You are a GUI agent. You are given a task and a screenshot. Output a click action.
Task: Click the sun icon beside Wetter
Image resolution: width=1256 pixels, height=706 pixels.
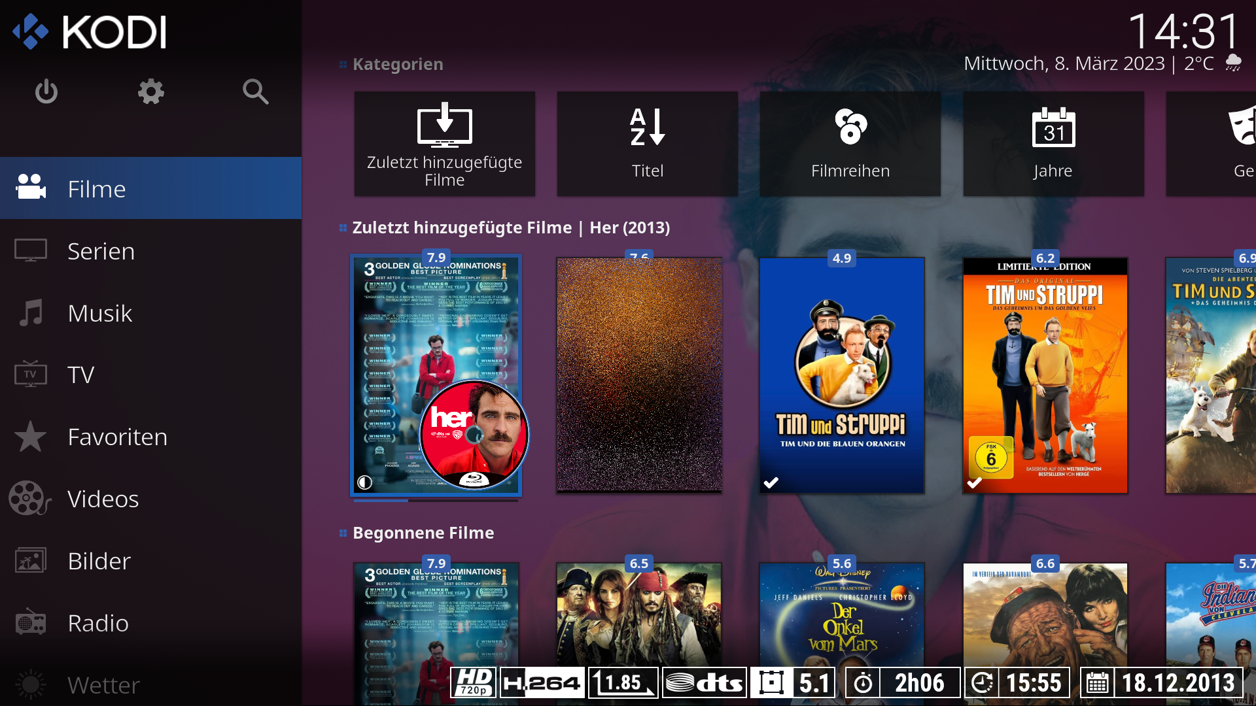point(31,684)
